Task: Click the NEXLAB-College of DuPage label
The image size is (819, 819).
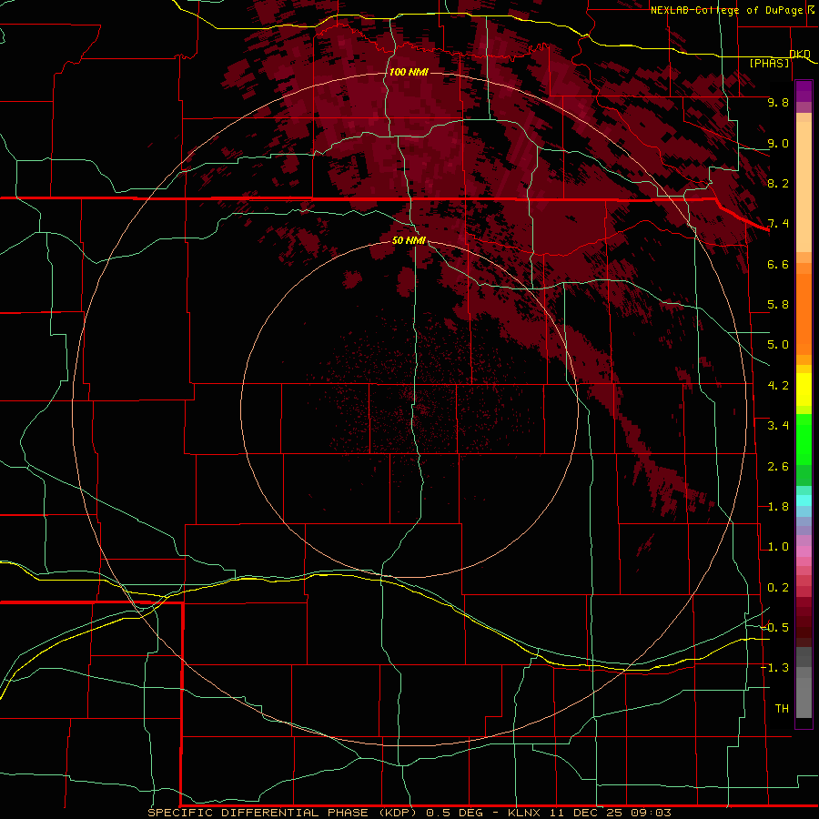Action: pyautogui.click(x=728, y=10)
